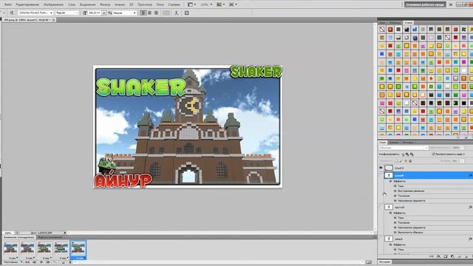Click the center align text icon
This screenshot has width=473, height=266.
[149, 13]
